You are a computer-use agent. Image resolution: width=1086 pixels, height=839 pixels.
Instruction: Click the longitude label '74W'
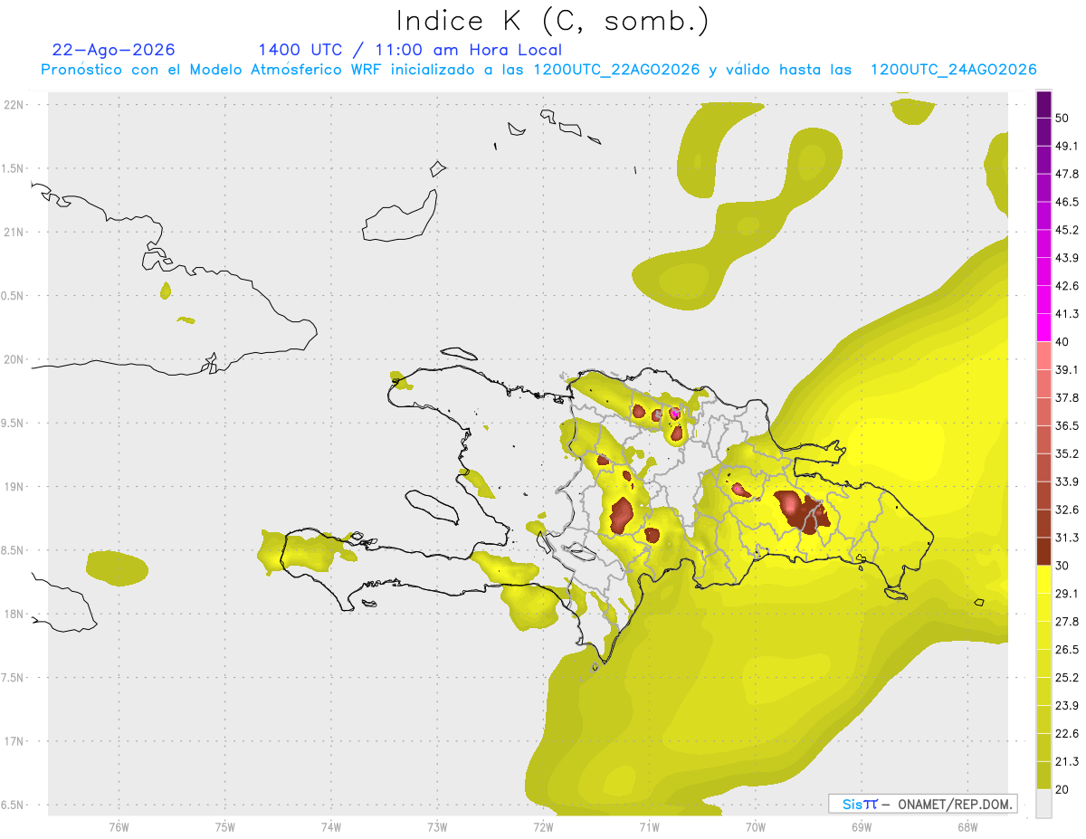[x=331, y=827]
